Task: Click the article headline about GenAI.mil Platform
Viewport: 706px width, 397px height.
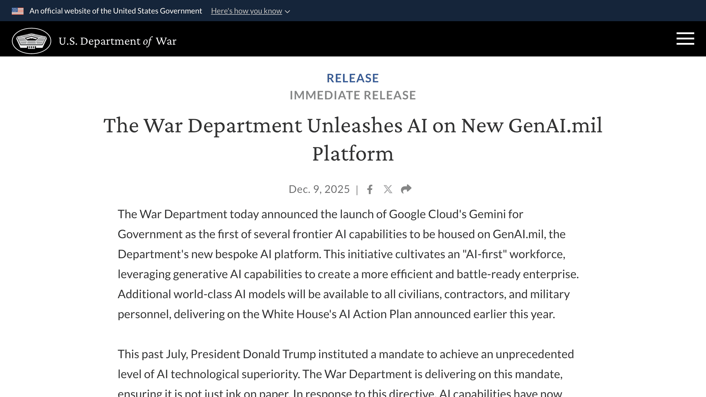Action: 353,139
